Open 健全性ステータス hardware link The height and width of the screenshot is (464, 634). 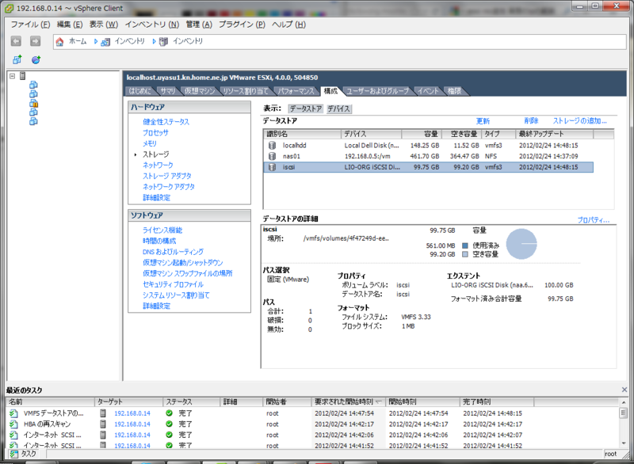166,122
